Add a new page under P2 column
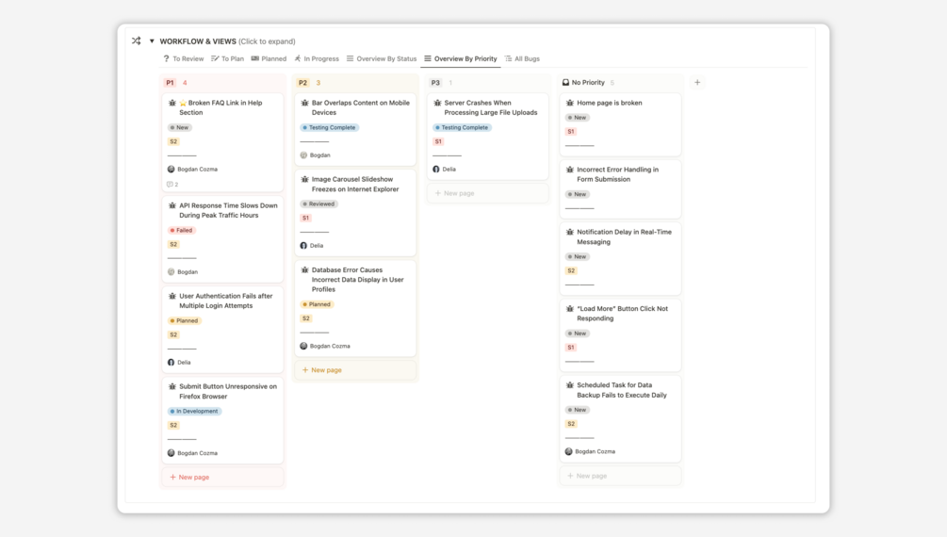Screen dimensions: 947x537 pos(322,370)
